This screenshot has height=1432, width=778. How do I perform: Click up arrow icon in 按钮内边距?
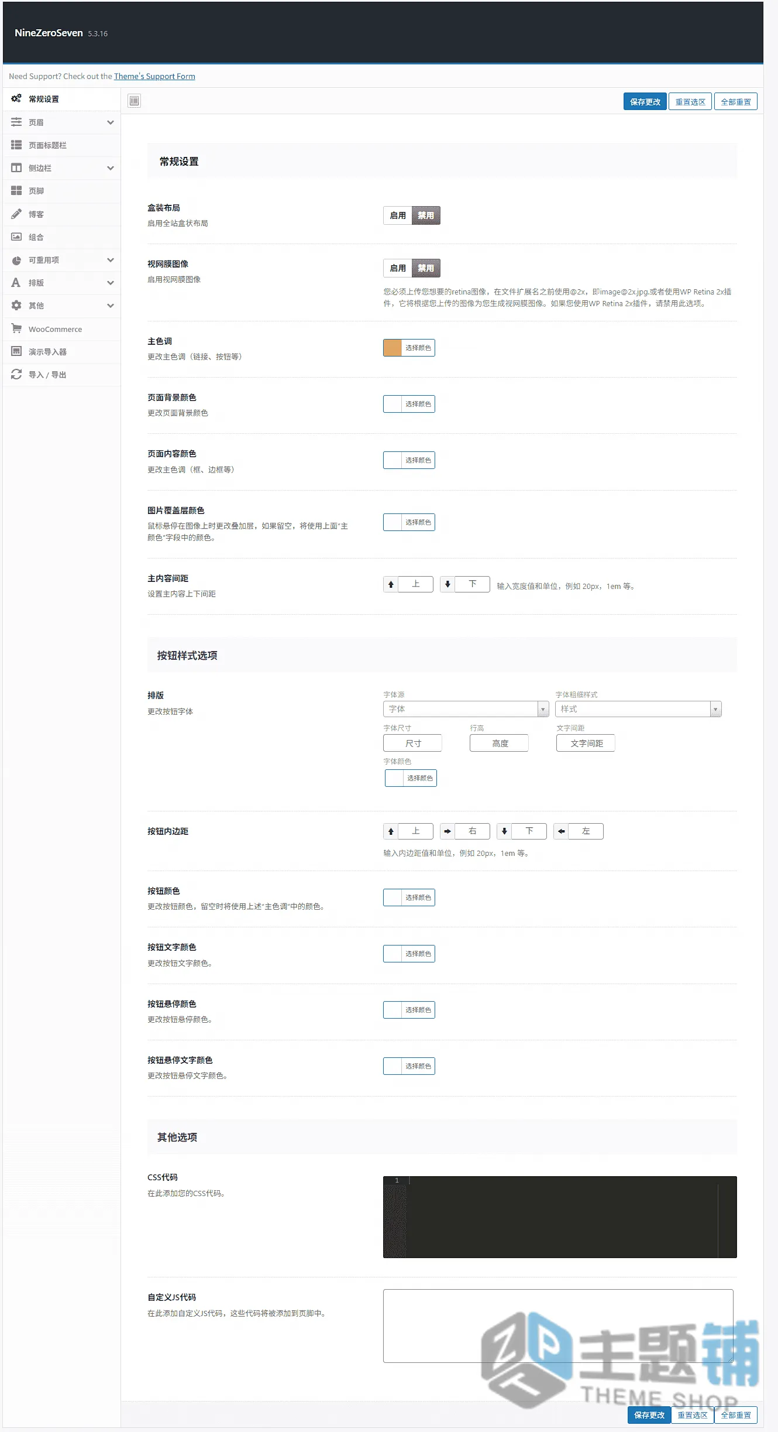coord(391,831)
